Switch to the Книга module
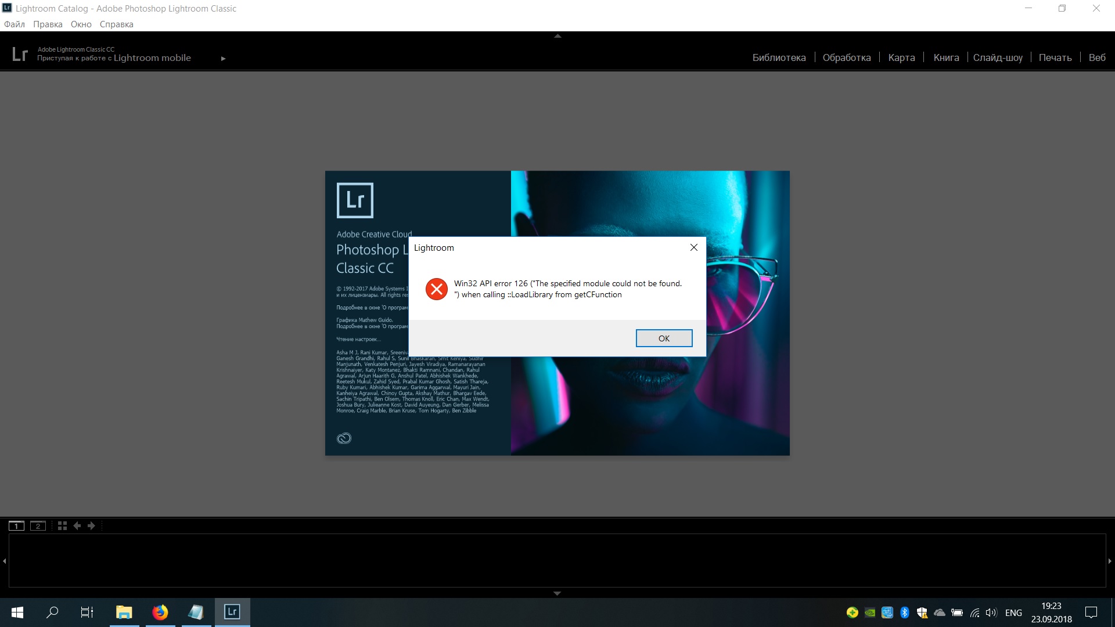 click(946, 57)
